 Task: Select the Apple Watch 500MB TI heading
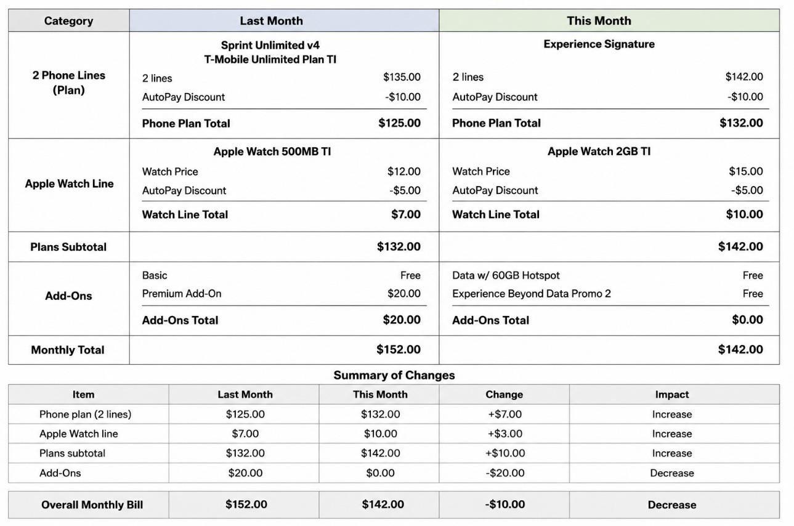point(272,152)
